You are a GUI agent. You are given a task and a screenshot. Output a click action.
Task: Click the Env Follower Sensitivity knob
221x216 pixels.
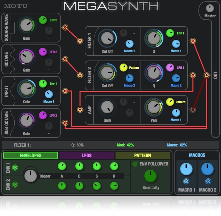point(150,176)
